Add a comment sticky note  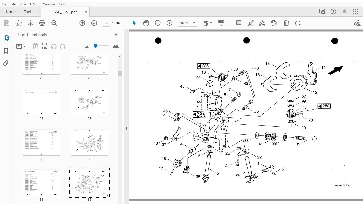pos(239,23)
